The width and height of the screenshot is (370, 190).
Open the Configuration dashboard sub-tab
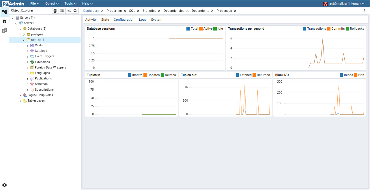(x=124, y=20)
